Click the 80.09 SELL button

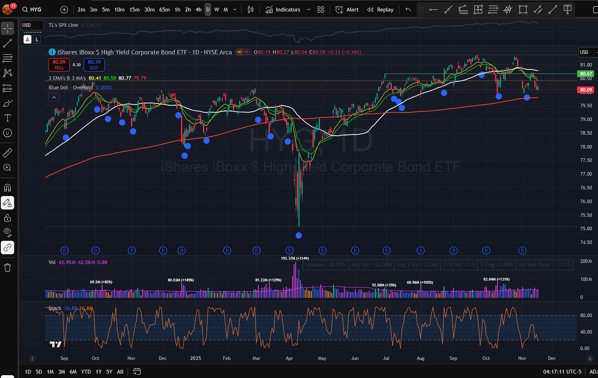(59, 65)
